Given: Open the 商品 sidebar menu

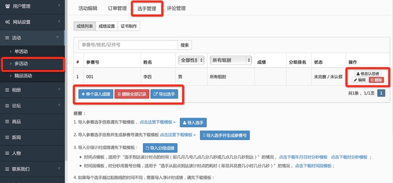Looking at the screenshot, I should tap(32, 121).
